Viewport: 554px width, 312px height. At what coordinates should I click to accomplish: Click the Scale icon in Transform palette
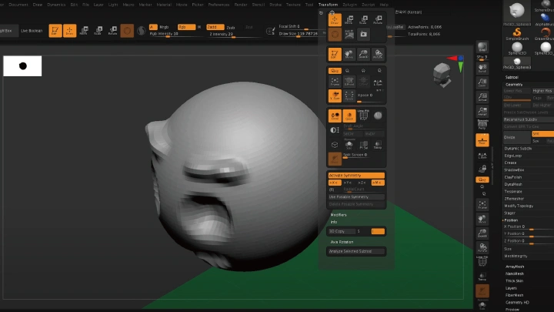[363, 20]
